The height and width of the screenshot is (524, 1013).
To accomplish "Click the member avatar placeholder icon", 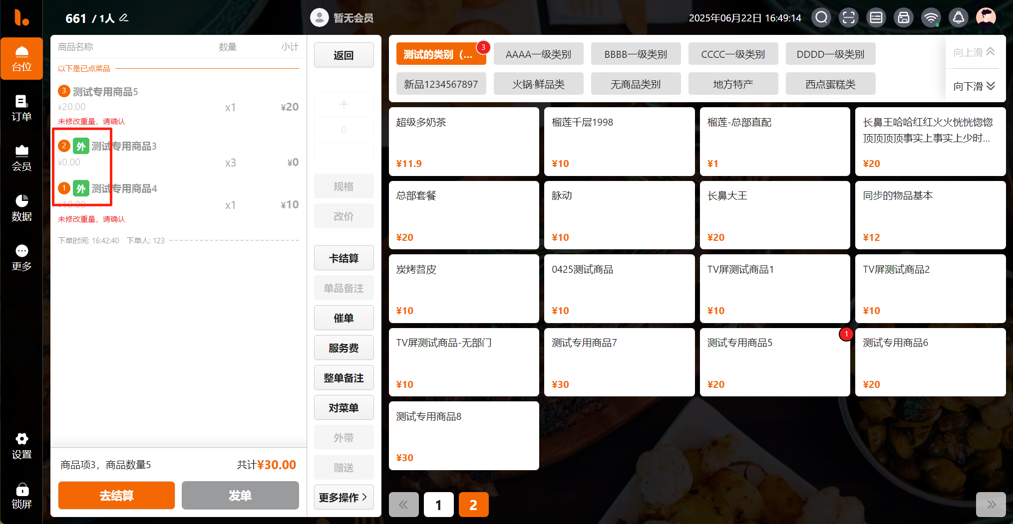I will pyautogui.click(x=320, y=18).
